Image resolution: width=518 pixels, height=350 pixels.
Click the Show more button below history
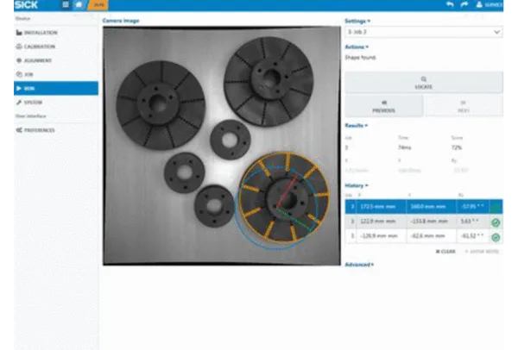[x=483, y=252]
